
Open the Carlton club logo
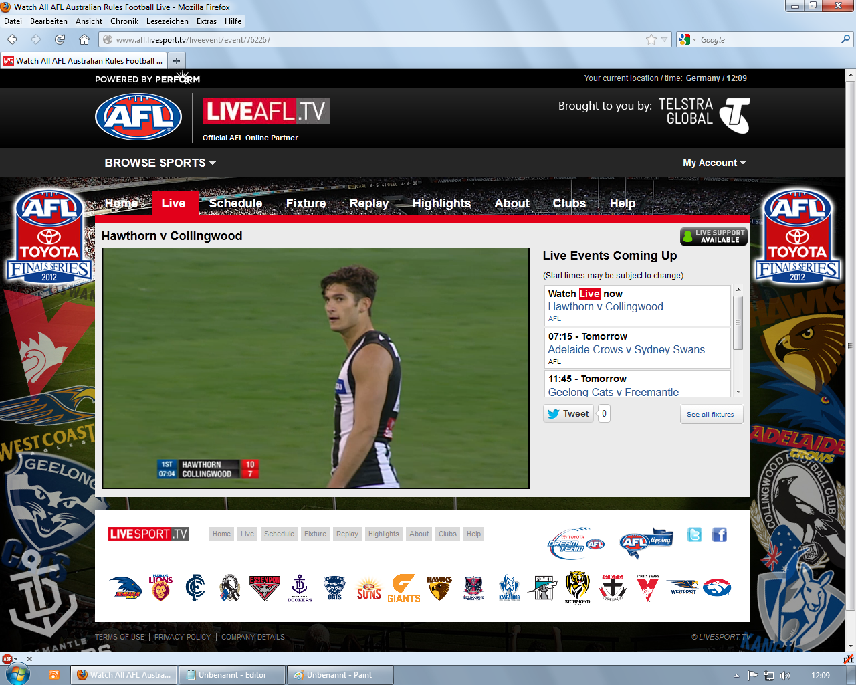click(195, 587)
